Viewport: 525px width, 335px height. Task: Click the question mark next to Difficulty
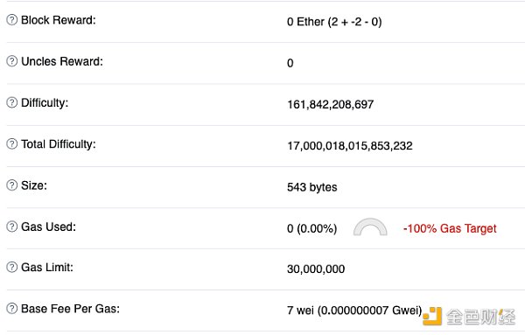coord(11,102)
